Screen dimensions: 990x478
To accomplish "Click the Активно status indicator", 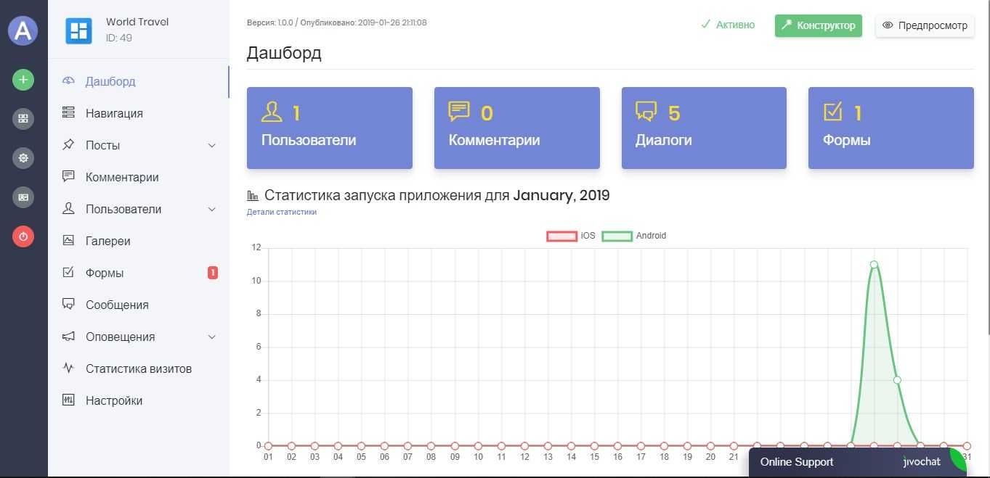I will pyautogui.click(x=728, y=25).
